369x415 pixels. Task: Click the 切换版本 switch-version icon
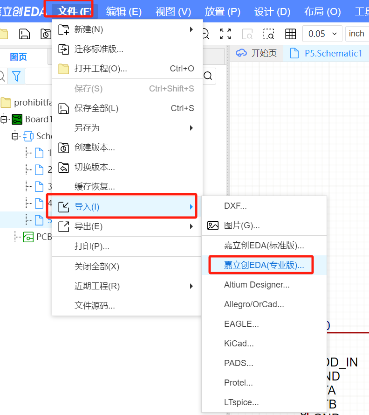click(x=64, y=167)
